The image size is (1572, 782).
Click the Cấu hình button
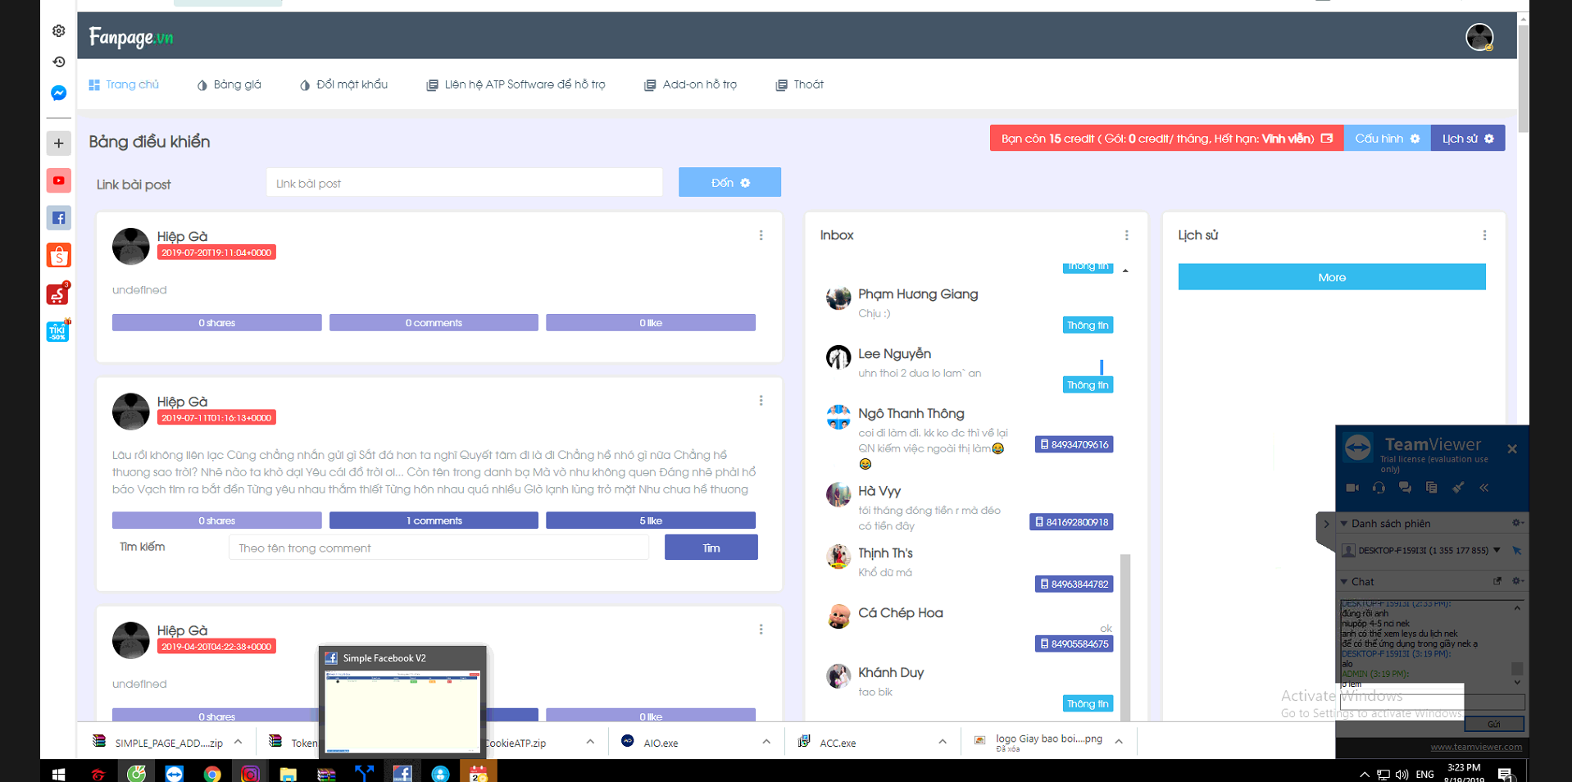pyautogui.click(x=1387, y=139)
